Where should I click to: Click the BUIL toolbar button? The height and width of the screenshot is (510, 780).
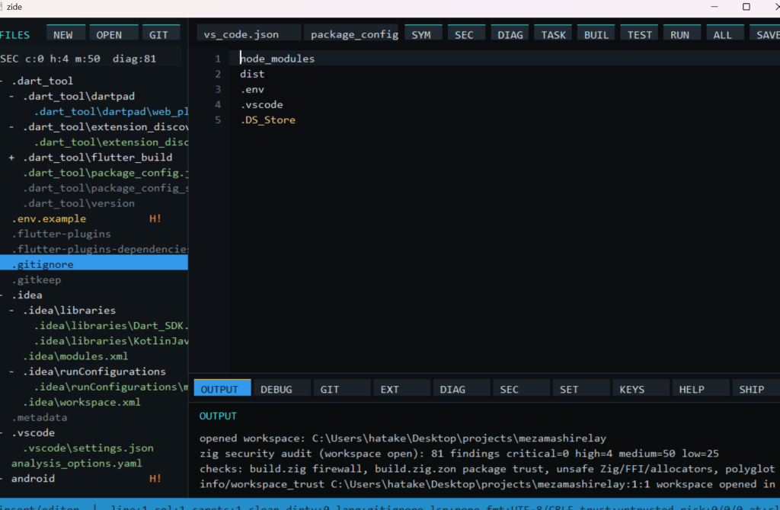(x=596, y=34)
